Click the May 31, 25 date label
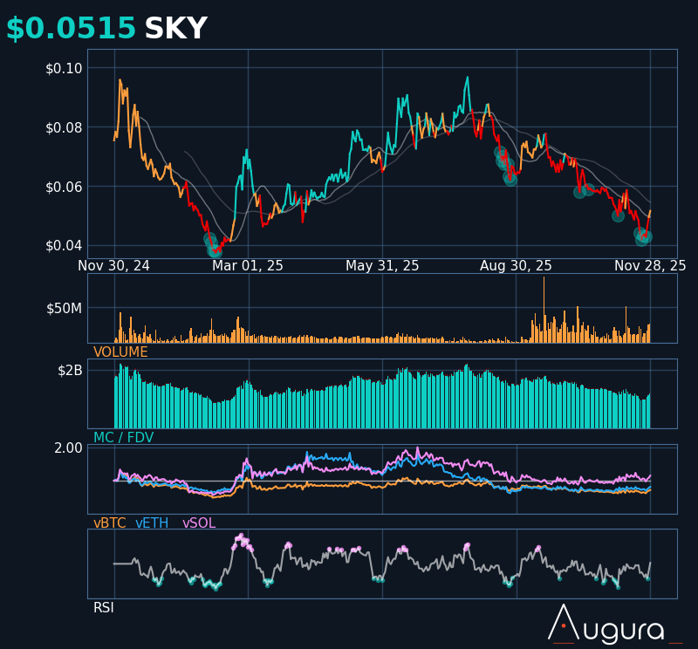The height and width of the screenshot is (649, 698). [382, 266]
